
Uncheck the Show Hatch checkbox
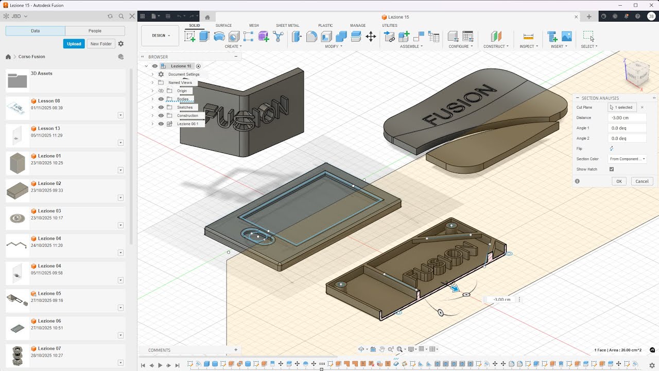(x=612, y=169)
